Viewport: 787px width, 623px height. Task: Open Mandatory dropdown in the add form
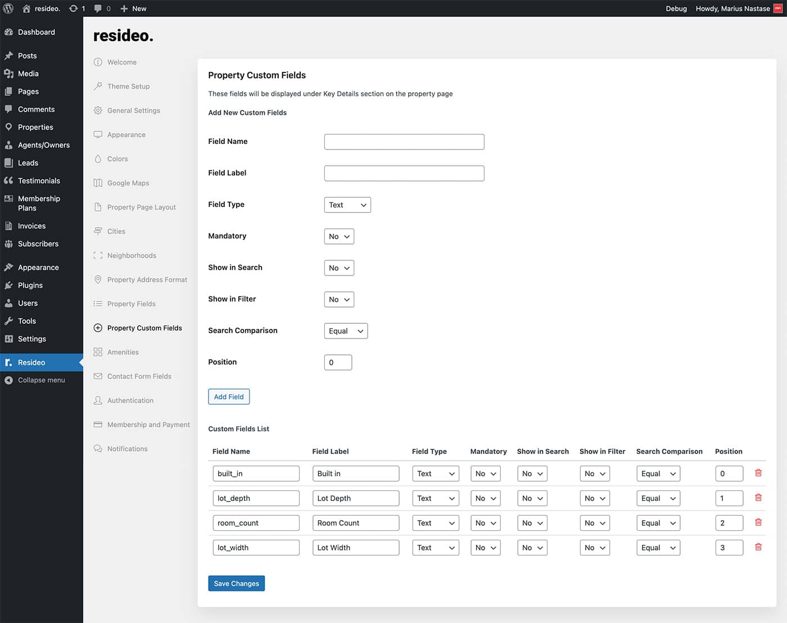click(339, 237)
